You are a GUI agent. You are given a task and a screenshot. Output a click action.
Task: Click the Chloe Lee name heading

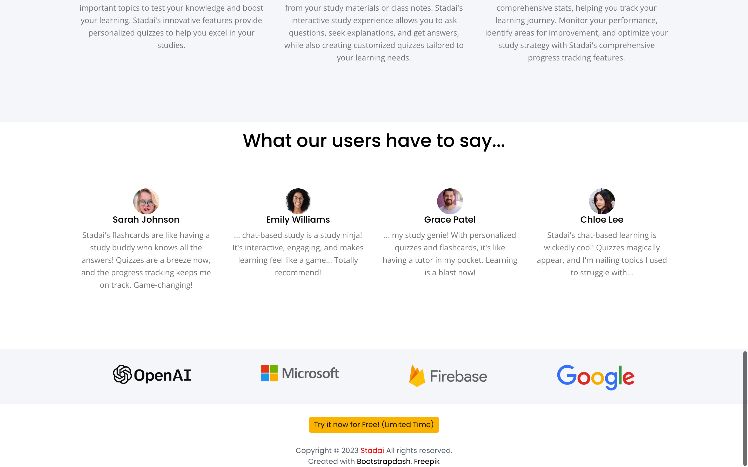coord(602,219)
